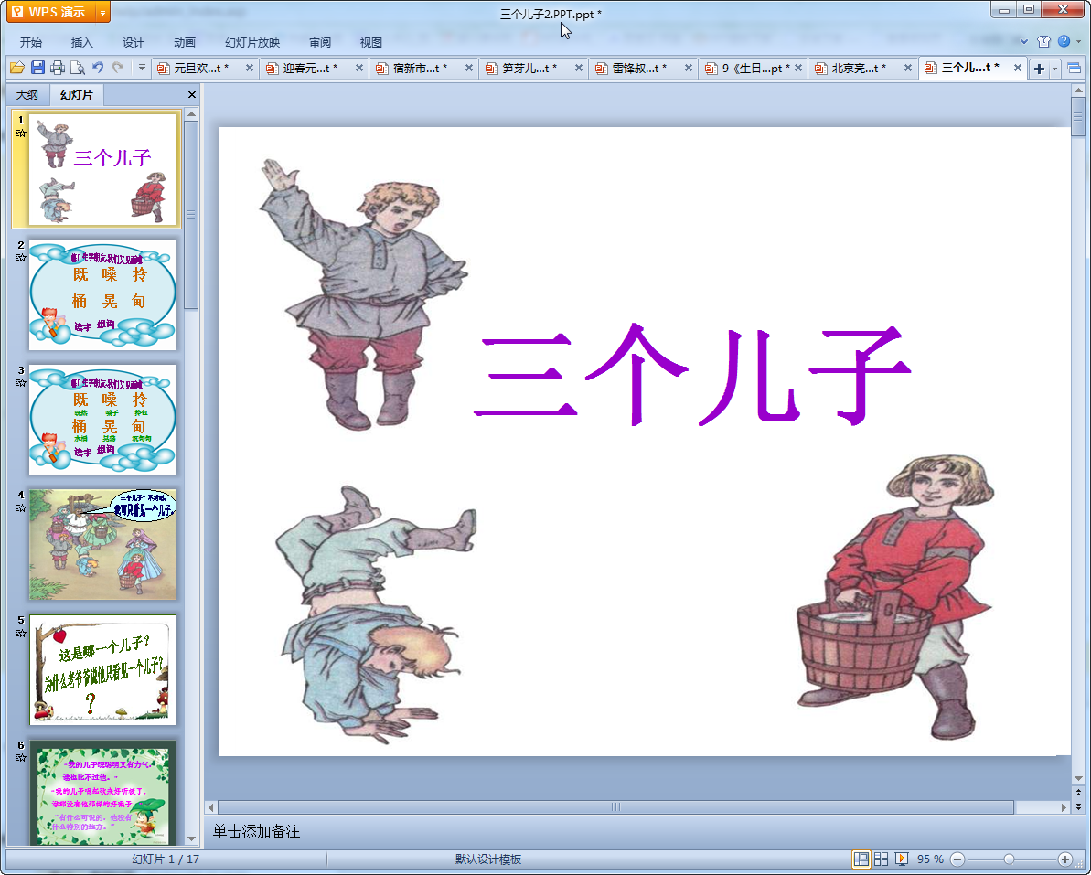The image size is (1091, 875).
Task: Open the WPS 演示 application menu dropdown
Action: [x=102, y=13]
